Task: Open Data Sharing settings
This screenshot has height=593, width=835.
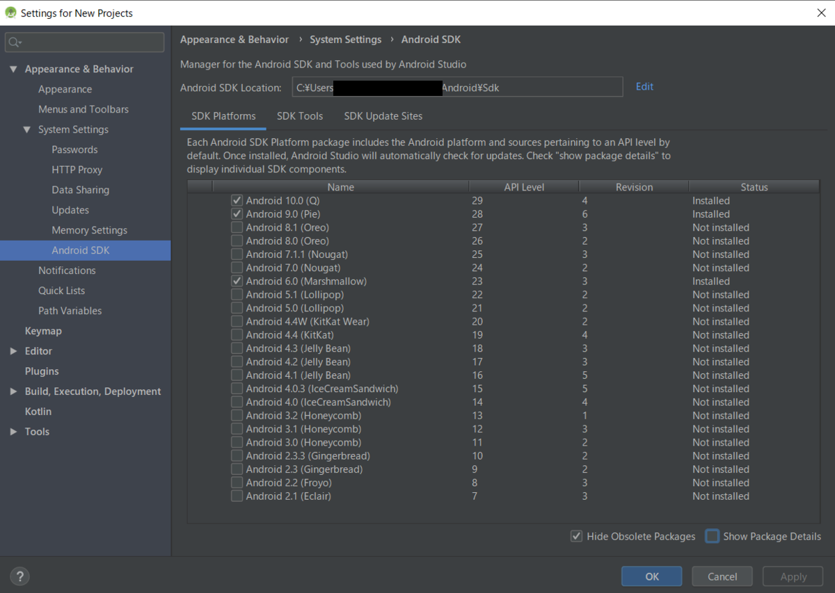Action: [80, 190]
